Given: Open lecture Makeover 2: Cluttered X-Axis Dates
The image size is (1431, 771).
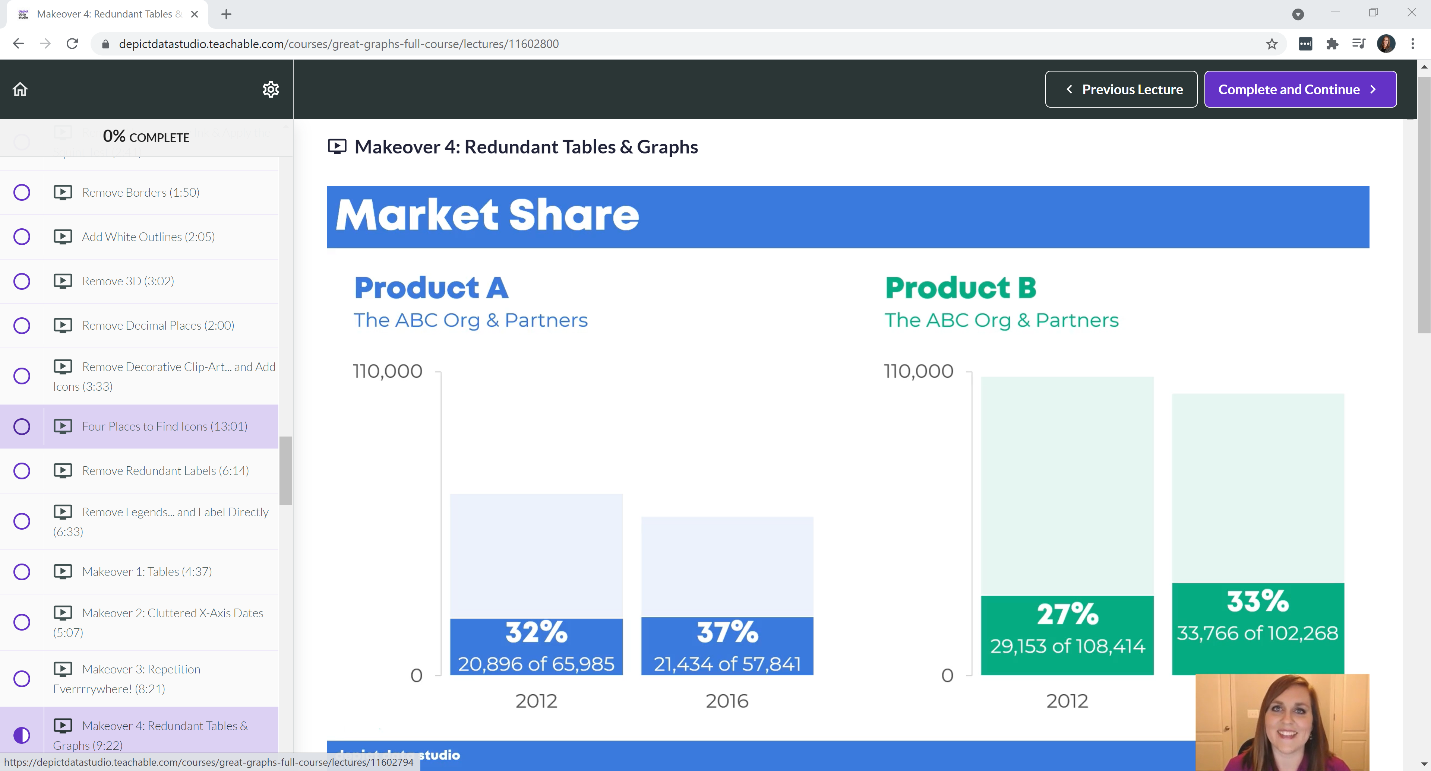Looking at the screenshot, I should (139, 622).
